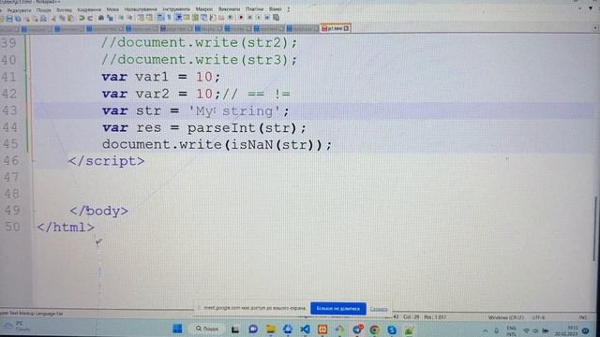The height and width of the screenshot is (337, 600).
Task: Click 'UTF-8' encoding in status bar
Action: (x=538, y=317)
